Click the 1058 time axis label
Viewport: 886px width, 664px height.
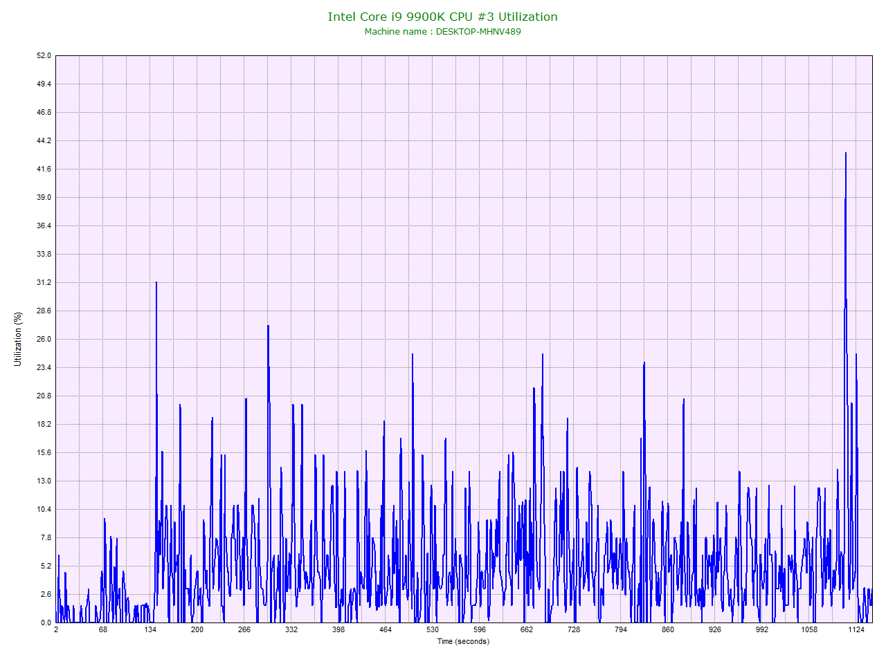click(x=809, y=629)
